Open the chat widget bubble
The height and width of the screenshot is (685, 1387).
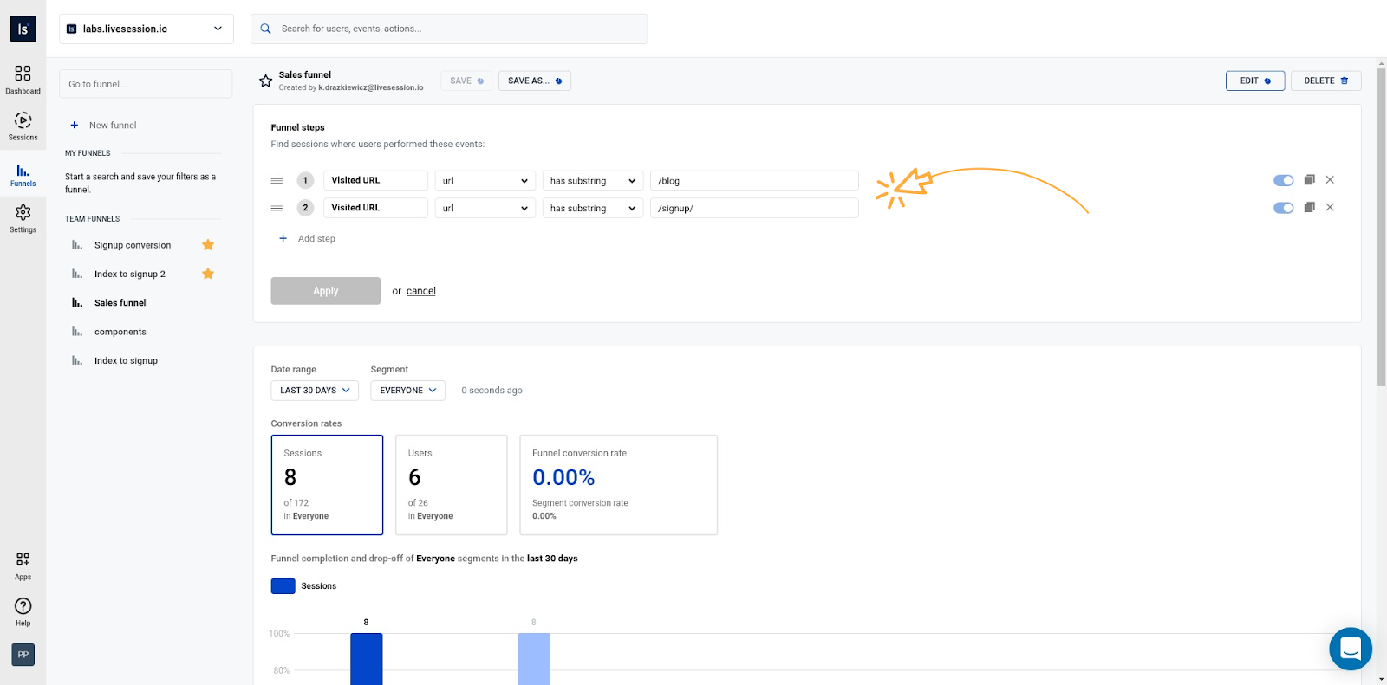tap(1351, 649)
